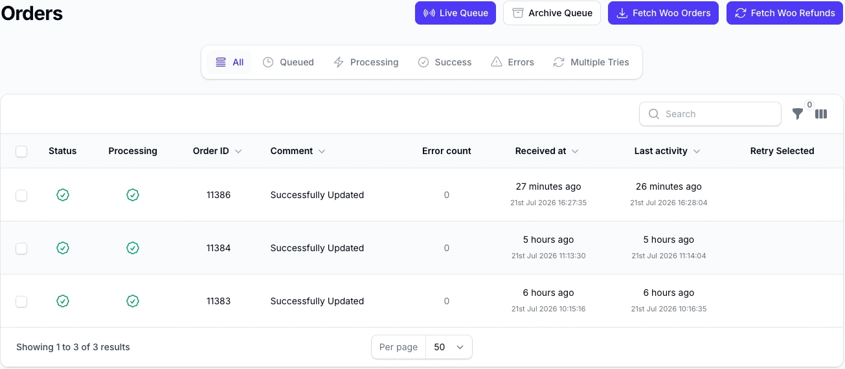Click the lightning icon on Processing tab
This screenshot has width=845, height=369.
click(339, 62)
